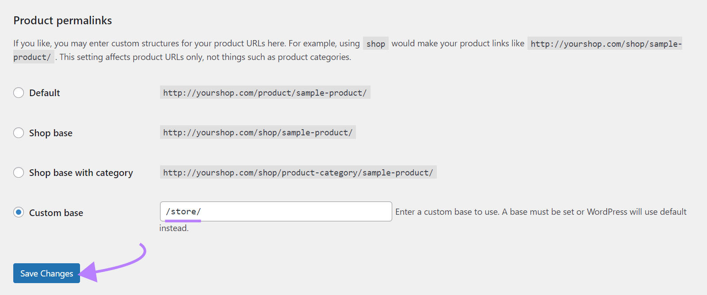The width and height of the screenshot is (707, 295).
Task: Click the Product permalinks heading
Action: (x=62, y=20)
